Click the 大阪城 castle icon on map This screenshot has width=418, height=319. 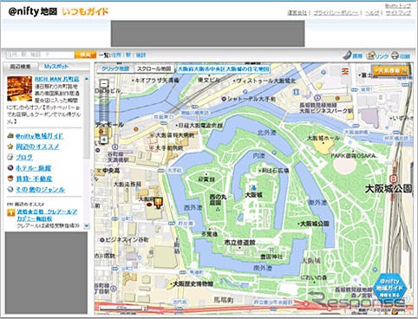click(254, 188)
